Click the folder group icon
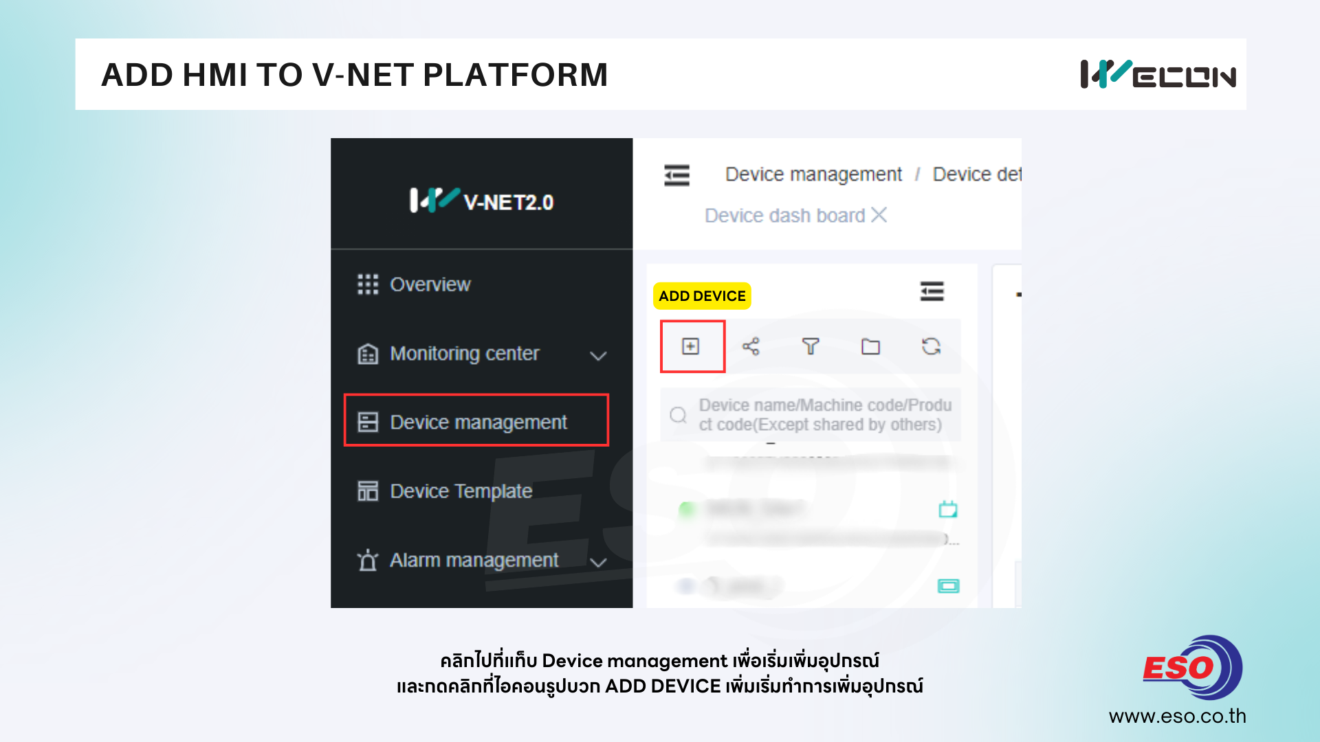 [x=870, y=346]
